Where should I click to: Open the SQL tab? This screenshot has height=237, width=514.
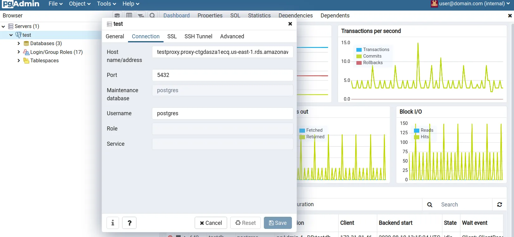235,16
